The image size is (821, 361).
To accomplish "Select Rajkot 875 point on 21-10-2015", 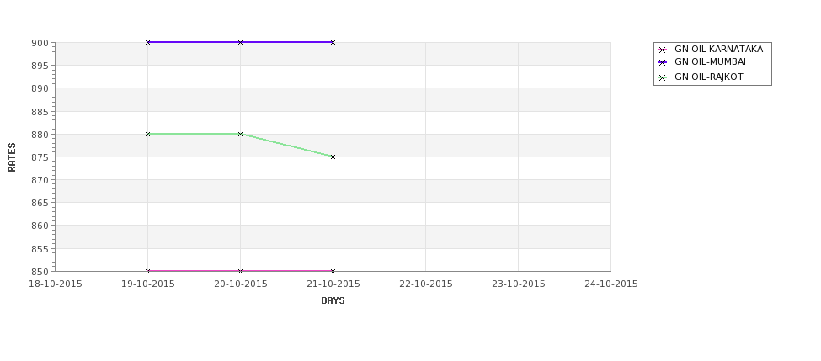I will 333,157.
